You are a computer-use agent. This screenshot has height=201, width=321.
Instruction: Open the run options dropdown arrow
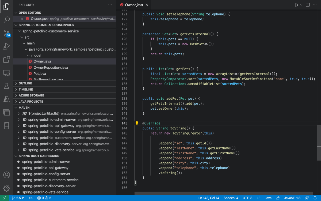301,5
